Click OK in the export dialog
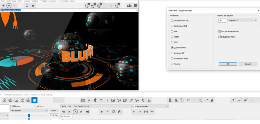The width and height of the screenshot is (260, 124). 228,64
